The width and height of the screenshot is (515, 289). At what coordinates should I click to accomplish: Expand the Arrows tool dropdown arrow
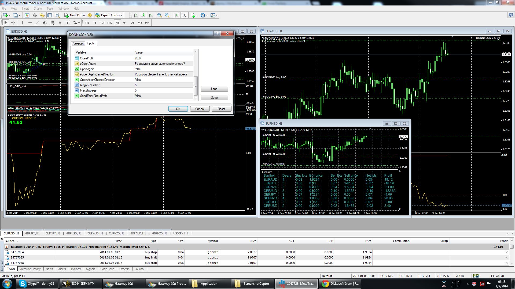click(x=79, y=22)
